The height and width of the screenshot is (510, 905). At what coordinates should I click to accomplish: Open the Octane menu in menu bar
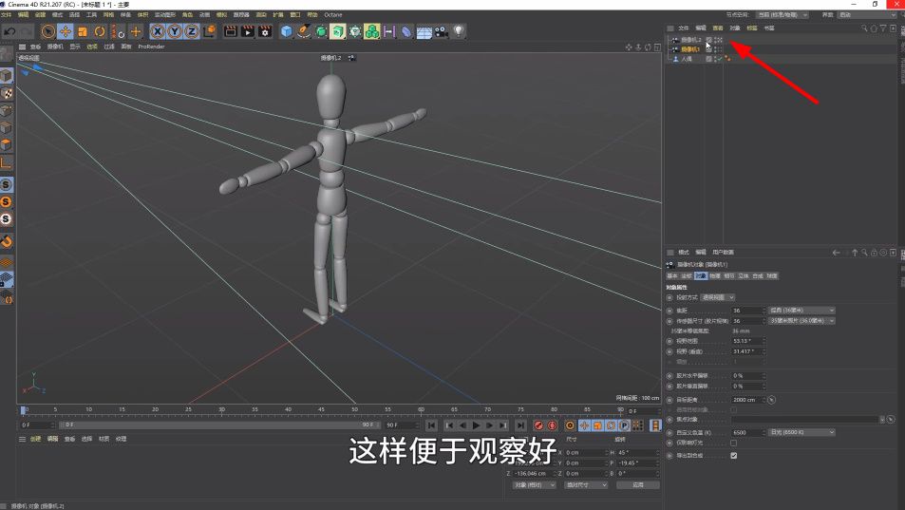coord(332,15)
